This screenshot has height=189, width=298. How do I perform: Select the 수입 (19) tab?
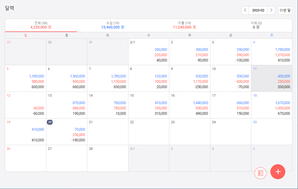(113, 25)
